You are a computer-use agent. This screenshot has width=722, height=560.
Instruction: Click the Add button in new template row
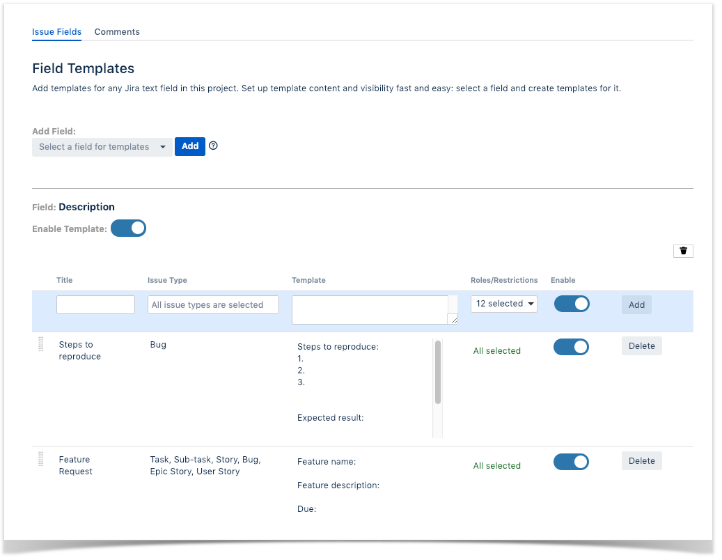(637, 305)
